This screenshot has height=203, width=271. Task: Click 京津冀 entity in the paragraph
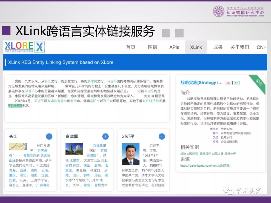[92, 81]
